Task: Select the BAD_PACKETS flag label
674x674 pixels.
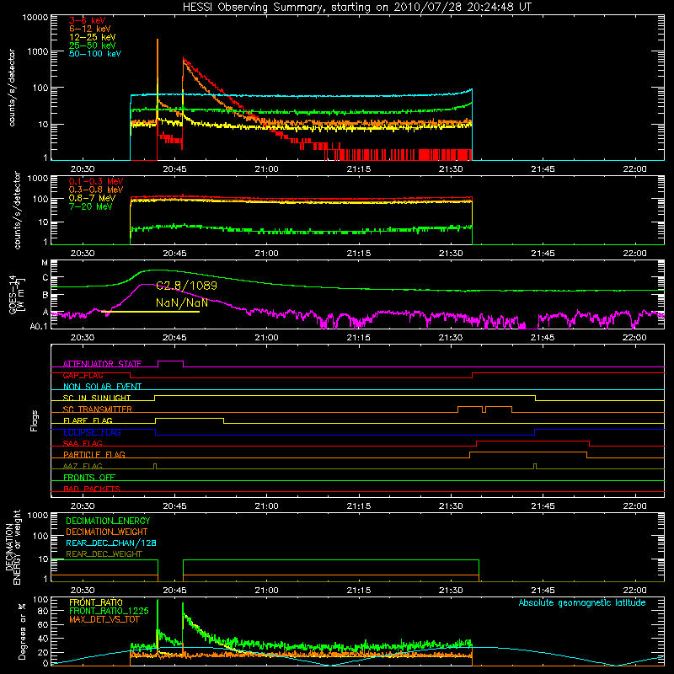Action: click(x=92, y=489)
